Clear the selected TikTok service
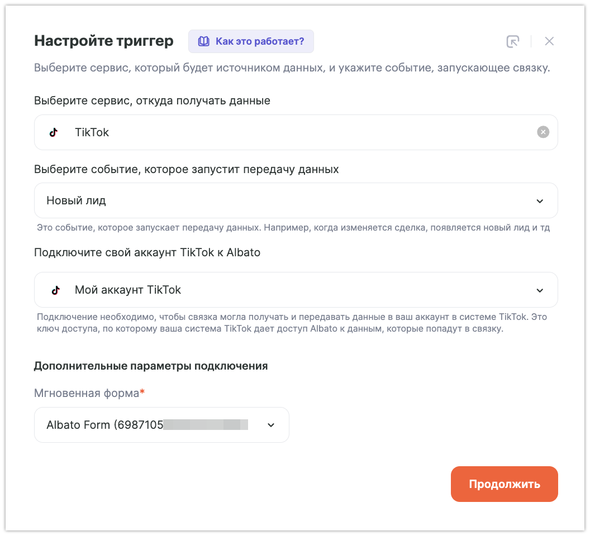590x536 pixels. (x=543, y=132)
